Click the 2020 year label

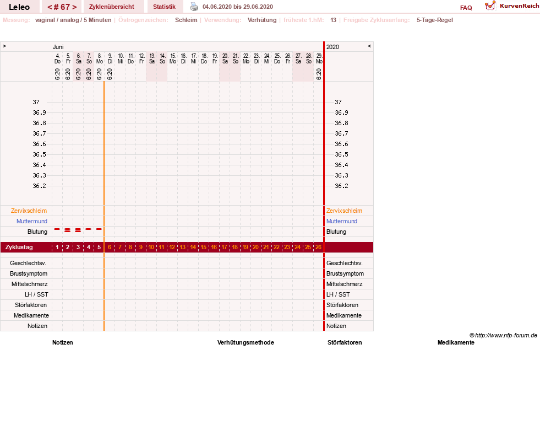pos(332,47)
